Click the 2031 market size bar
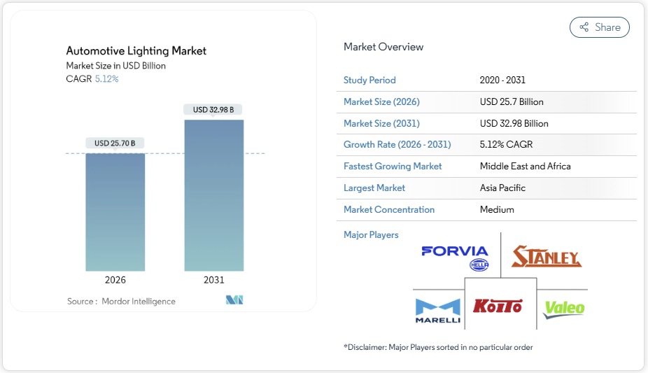Image resolution: width=648 pixels, height=373 pixels. [x=214, y=195]
